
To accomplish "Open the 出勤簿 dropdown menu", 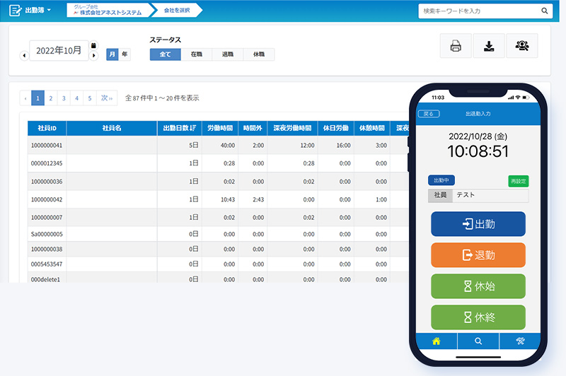I will (30, 11).
